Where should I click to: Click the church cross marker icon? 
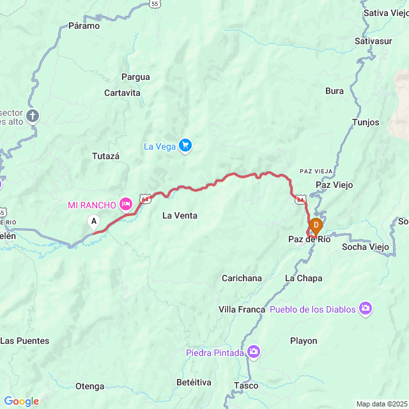pos(33,116)
